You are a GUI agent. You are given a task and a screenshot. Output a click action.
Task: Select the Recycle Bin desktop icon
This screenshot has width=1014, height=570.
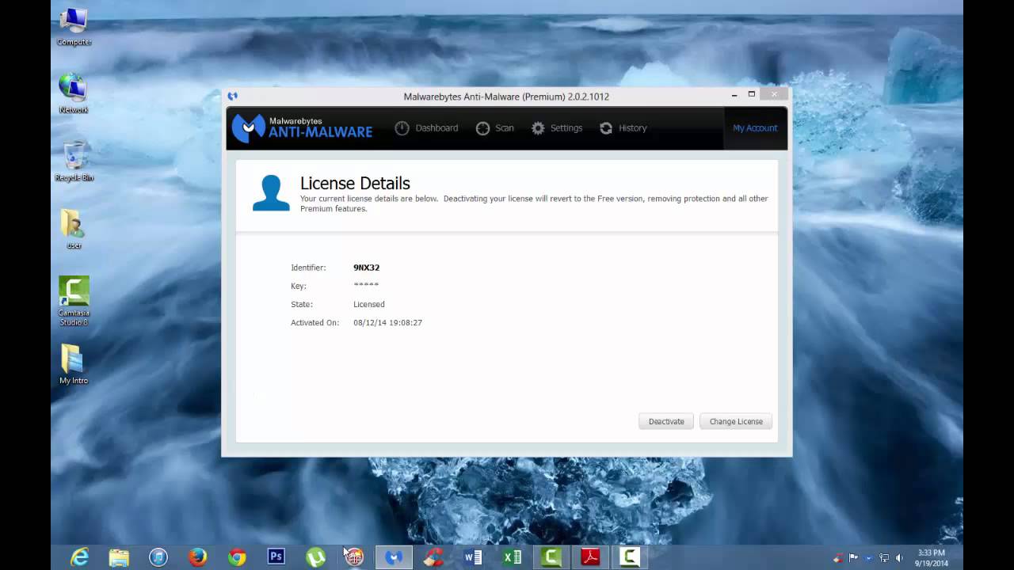pyautogui.click(x=74, y=161)
